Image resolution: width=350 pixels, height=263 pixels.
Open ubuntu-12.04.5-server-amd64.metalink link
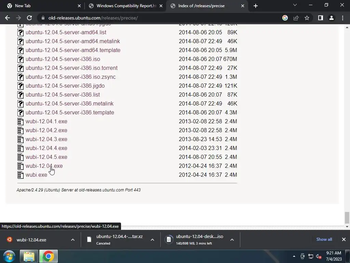[x=73, y=41]
